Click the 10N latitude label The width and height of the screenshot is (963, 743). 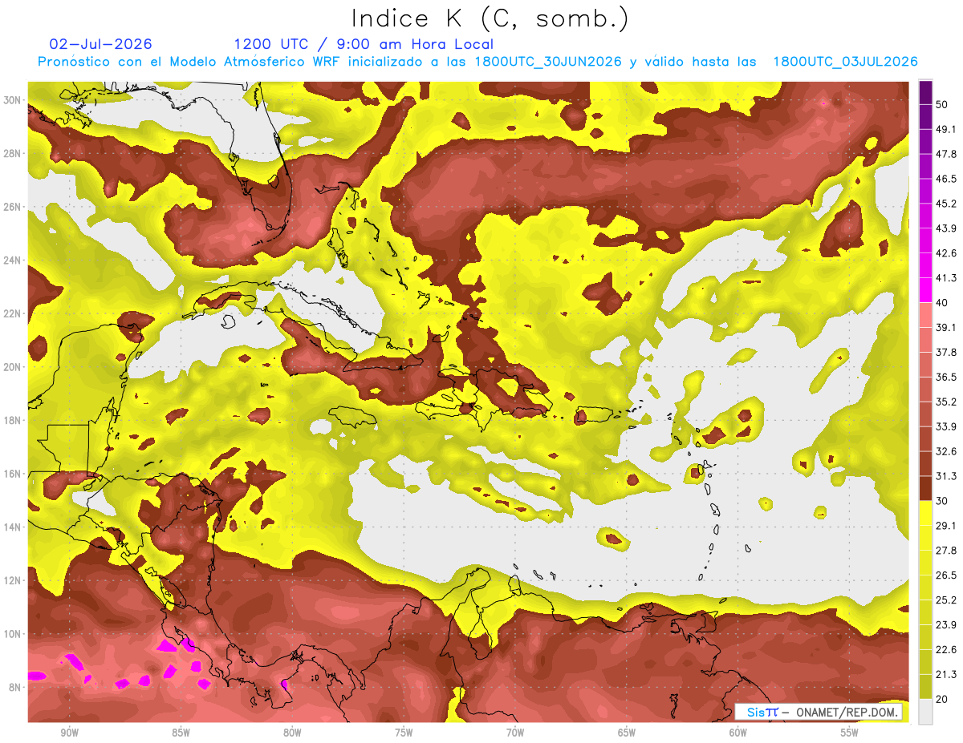pos(14,634)
